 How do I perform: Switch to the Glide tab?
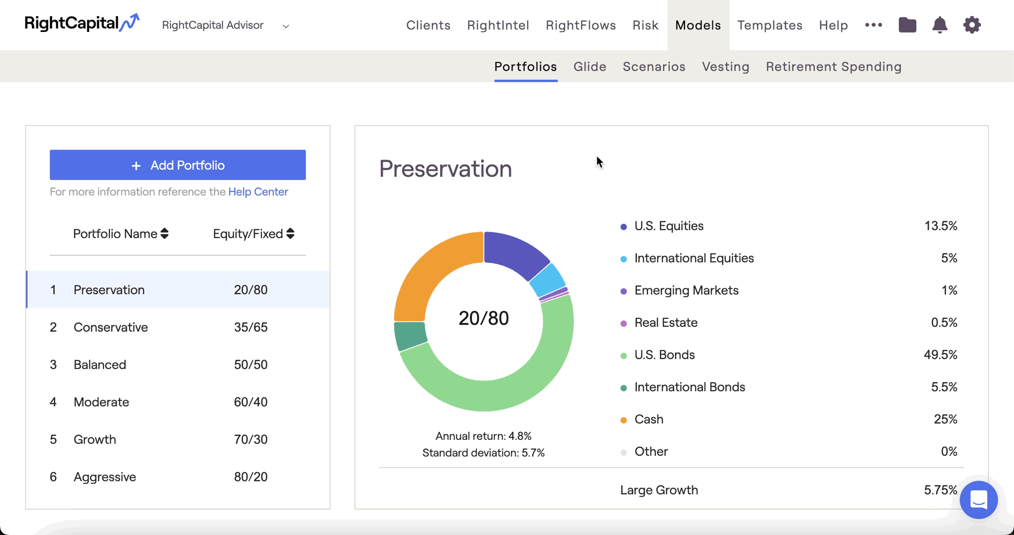[x=590, y=66]
